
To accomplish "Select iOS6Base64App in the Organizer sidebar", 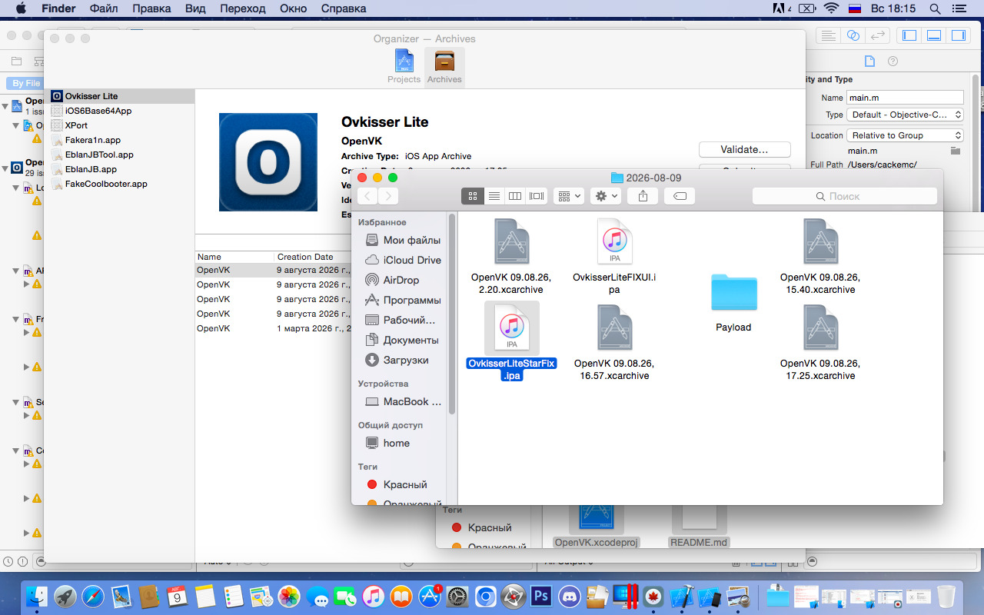I will point(119,111).
